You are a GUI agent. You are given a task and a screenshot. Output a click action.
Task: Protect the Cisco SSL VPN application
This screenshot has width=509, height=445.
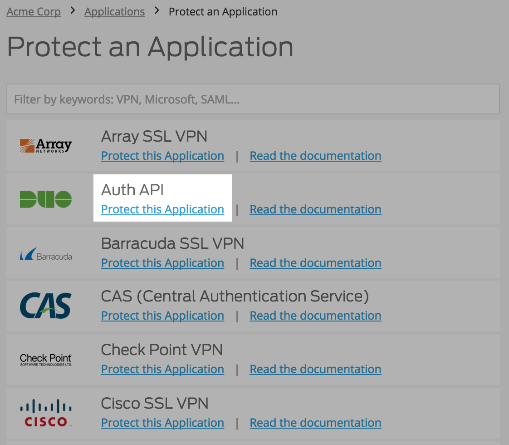pyautogui.click(x=162, y=423)
